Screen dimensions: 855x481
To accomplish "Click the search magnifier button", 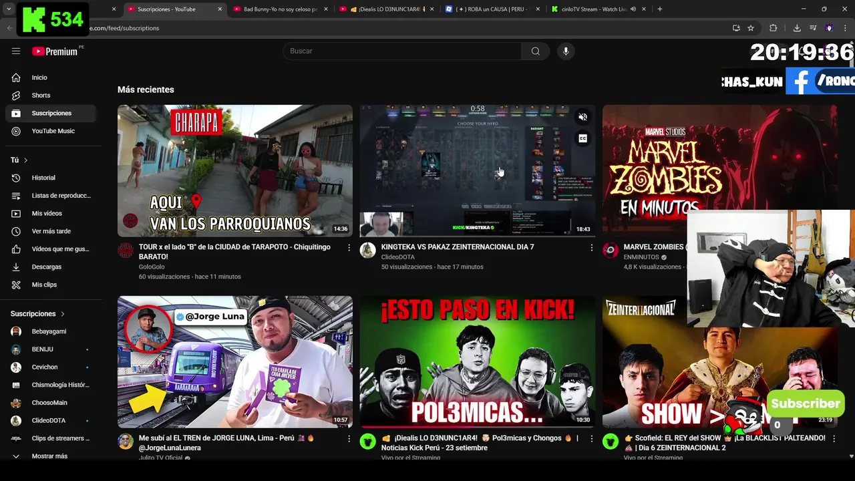I will pyautogui.click(x=536, y=51).
